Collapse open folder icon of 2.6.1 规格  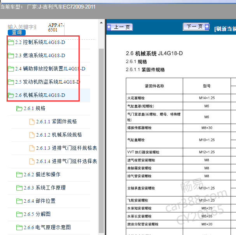click(19, 109)
